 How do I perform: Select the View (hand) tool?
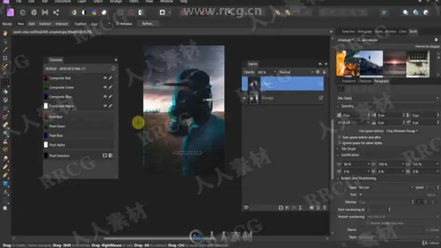pos(5,33)
